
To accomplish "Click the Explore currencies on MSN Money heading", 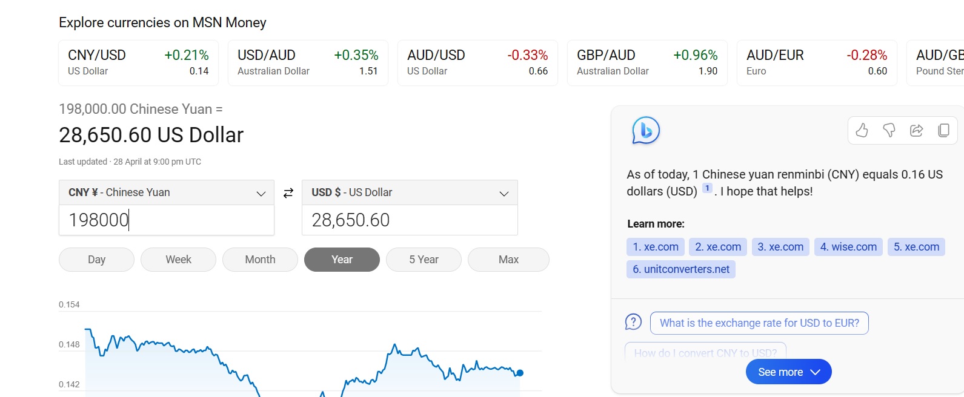I will click(162, 22).
